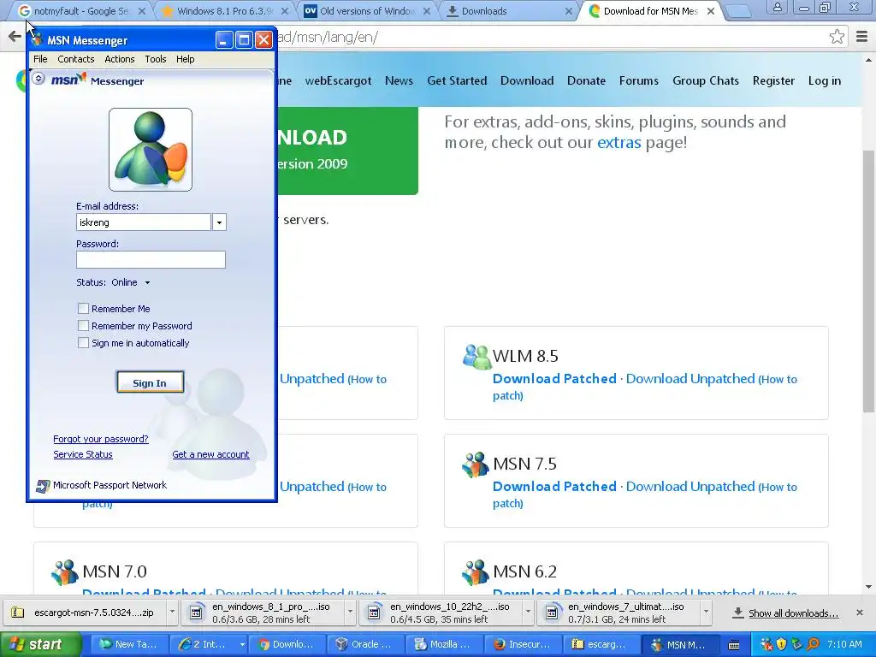The width and height of the screenshot is (876, 657).
Task: Open the File menu in MSN Messenger
Action: (40, 59)
